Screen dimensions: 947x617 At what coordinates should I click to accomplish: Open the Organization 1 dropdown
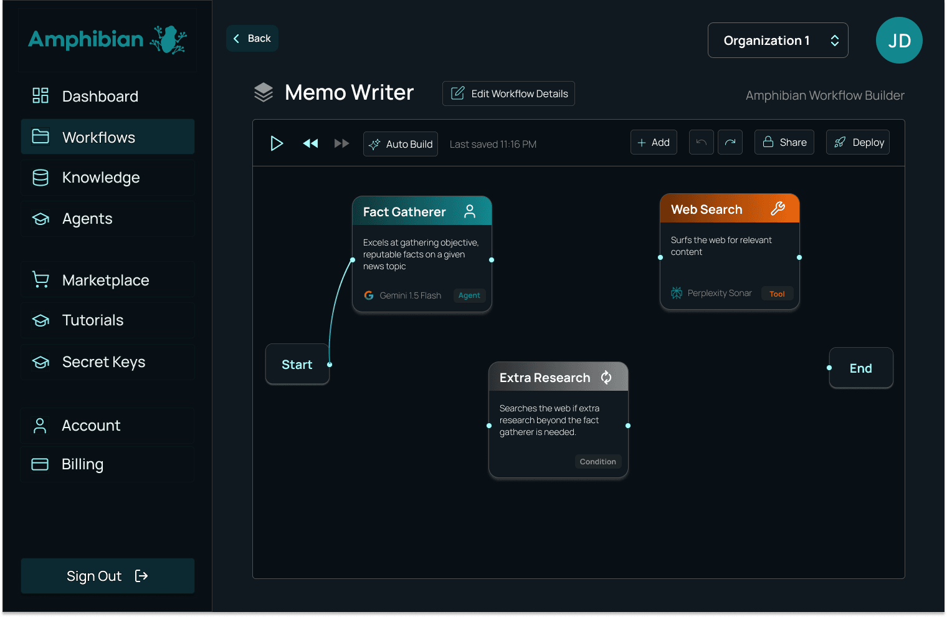pos(778,41)
